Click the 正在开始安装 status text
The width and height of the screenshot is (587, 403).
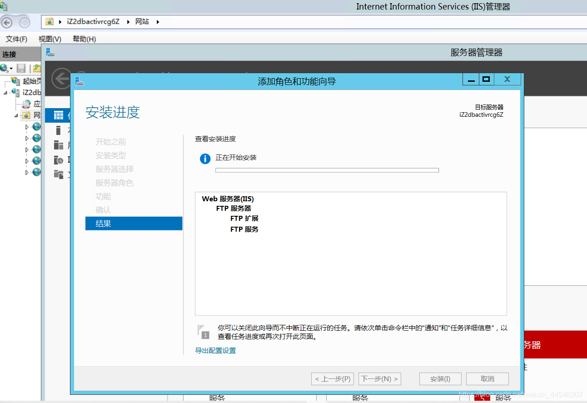pos(236,158)
